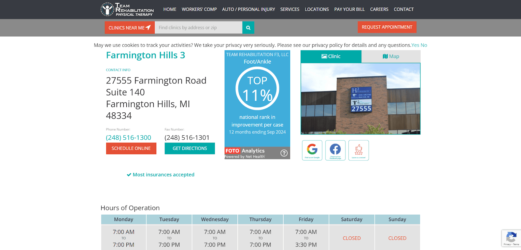This screenshot has width=521, height=250.
Task: Decline cookies with the No link
Action: point(424,45)
